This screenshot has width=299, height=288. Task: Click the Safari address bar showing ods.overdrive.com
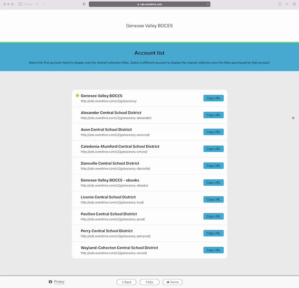149,4
